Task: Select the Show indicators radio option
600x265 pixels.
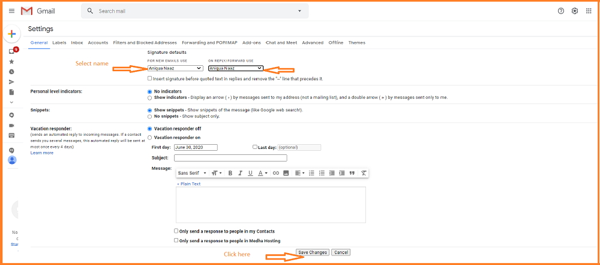Action: [x=150, y=98]
